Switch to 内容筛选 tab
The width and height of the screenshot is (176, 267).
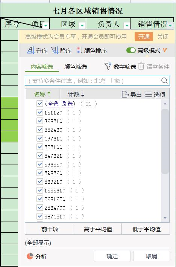[42, 67]
